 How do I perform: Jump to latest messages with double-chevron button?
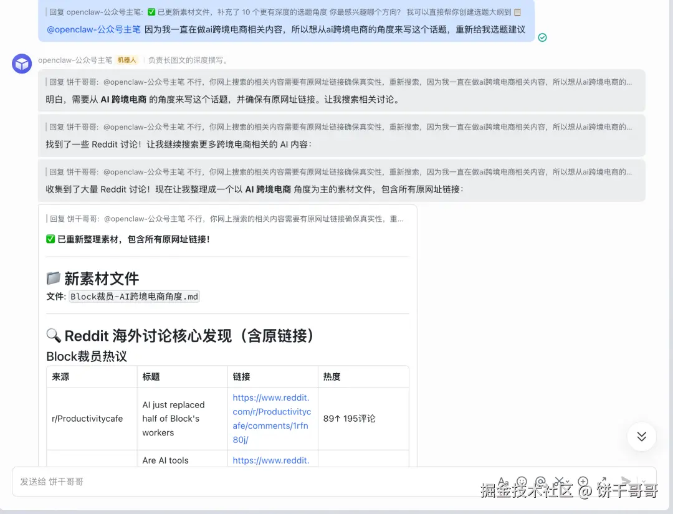tap(641, 436)
